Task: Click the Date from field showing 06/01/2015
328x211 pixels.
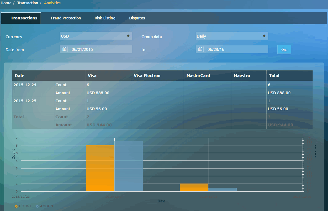Action: [100, 49]
